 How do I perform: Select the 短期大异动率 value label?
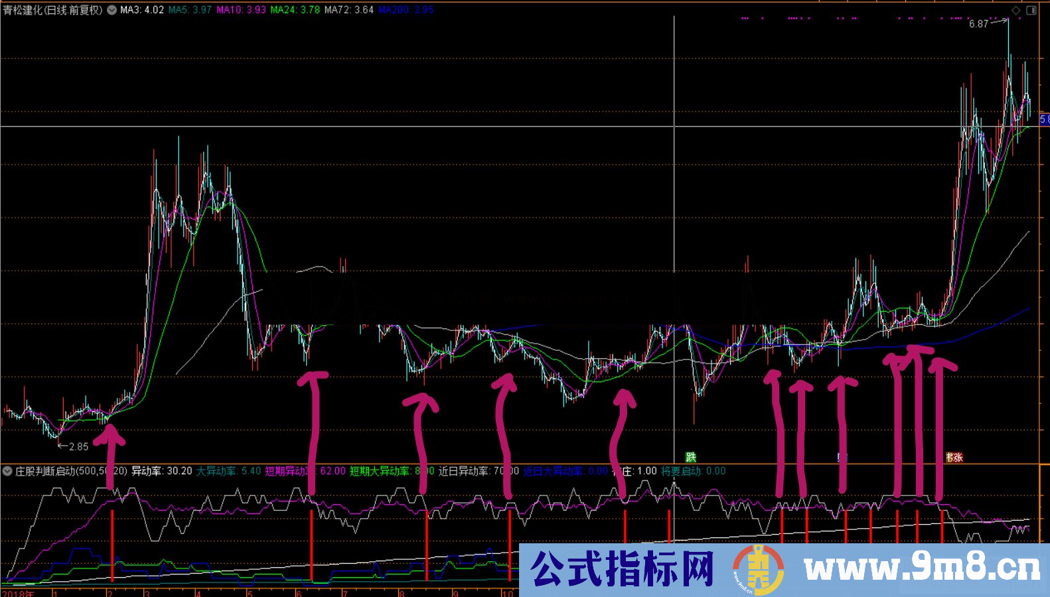(392, 471)
